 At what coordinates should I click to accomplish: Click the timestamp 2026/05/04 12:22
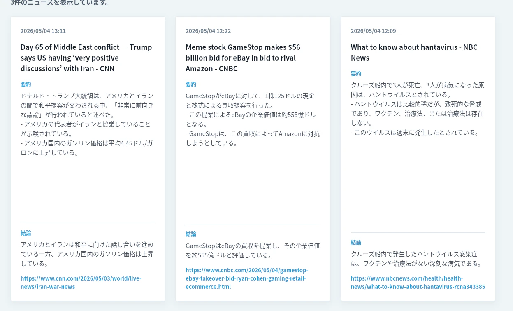pos(208,31)
